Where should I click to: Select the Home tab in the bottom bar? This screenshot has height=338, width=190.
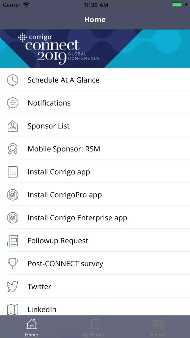coord(31,328)
